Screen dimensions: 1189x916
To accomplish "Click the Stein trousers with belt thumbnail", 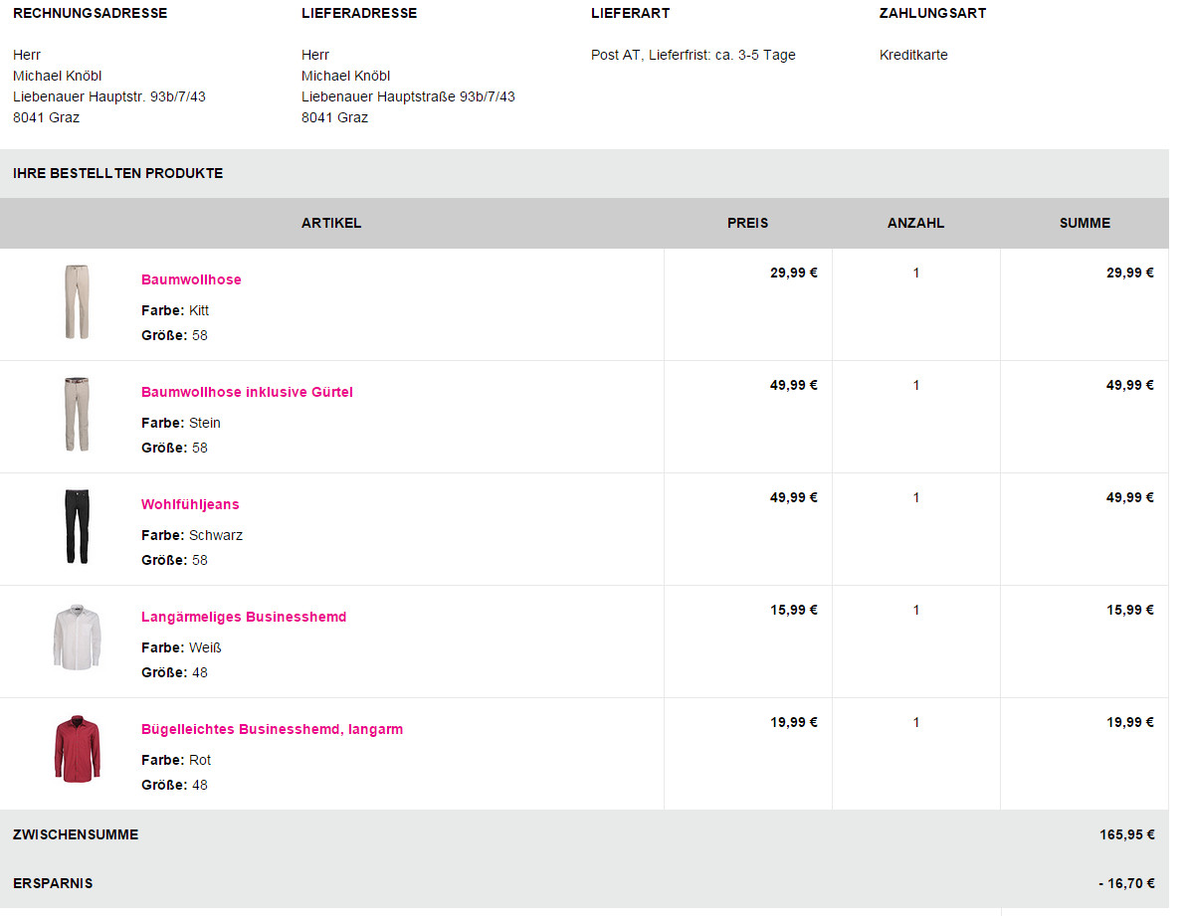I will click(x=77, y=414).
